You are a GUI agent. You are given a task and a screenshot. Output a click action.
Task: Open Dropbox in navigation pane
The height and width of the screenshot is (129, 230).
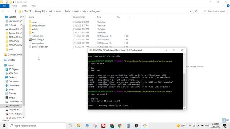point(11,60)
